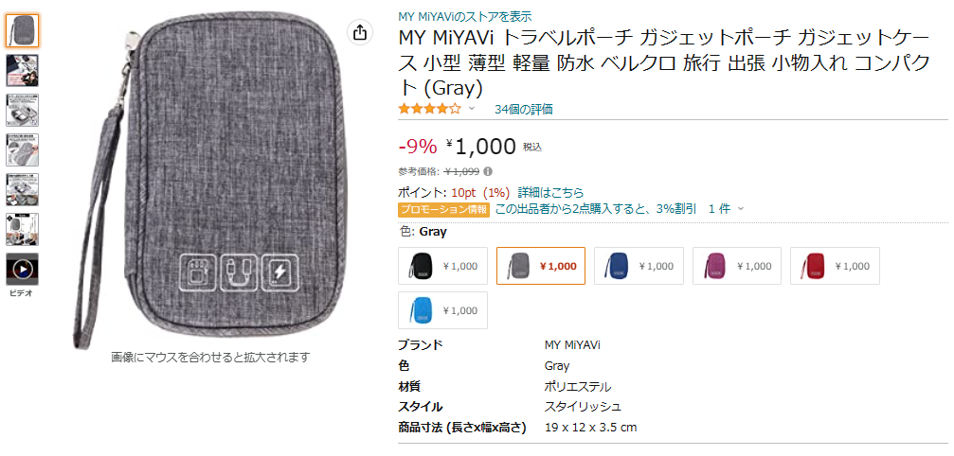This screenshot has width=954, height=456.
Task: View the third product image thumbnail
Action: pos(23,110)
